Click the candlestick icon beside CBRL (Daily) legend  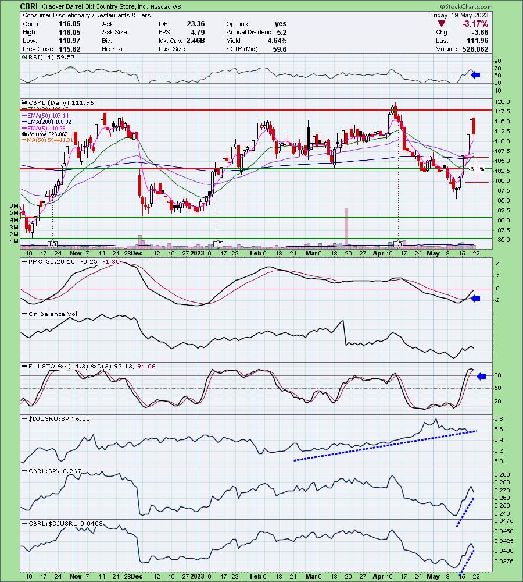[x=24, y=102]
